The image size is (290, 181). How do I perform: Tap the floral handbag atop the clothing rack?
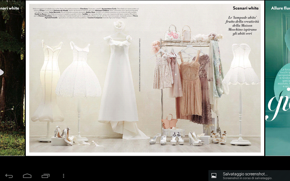coord(173,33)
